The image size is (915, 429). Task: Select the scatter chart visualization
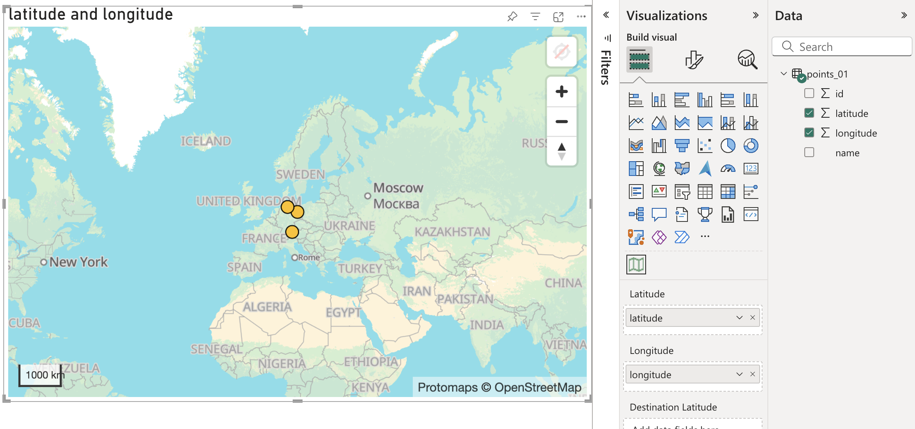pos(705,145)
